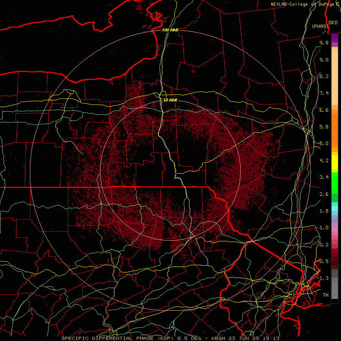
Task: Click the 8.2 legend value
Action: (324, 76)
